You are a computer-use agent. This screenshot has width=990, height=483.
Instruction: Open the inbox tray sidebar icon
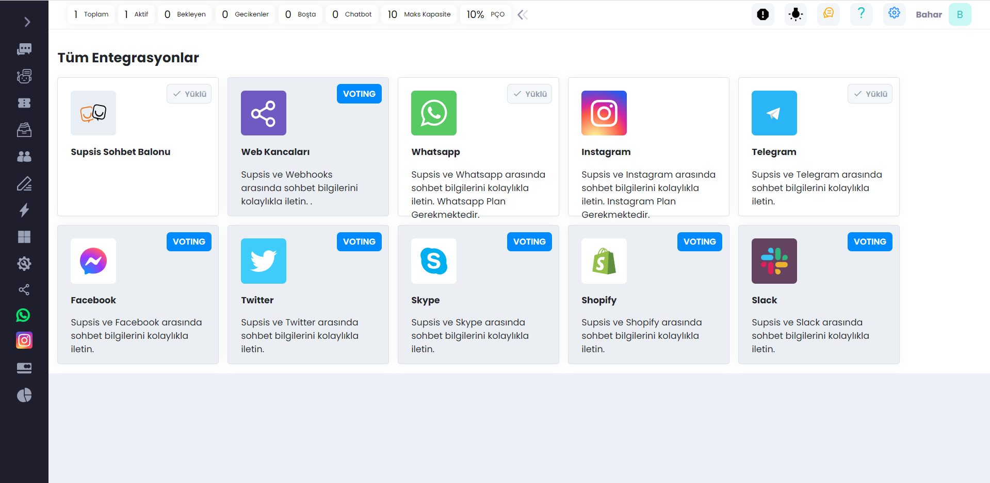click(x=24, y=130)
